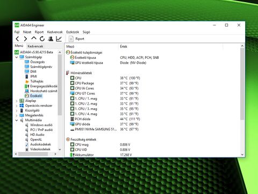Select the Számítógépnév tree item
Viewport: 258px width, 194px height.
coord(41,67)
